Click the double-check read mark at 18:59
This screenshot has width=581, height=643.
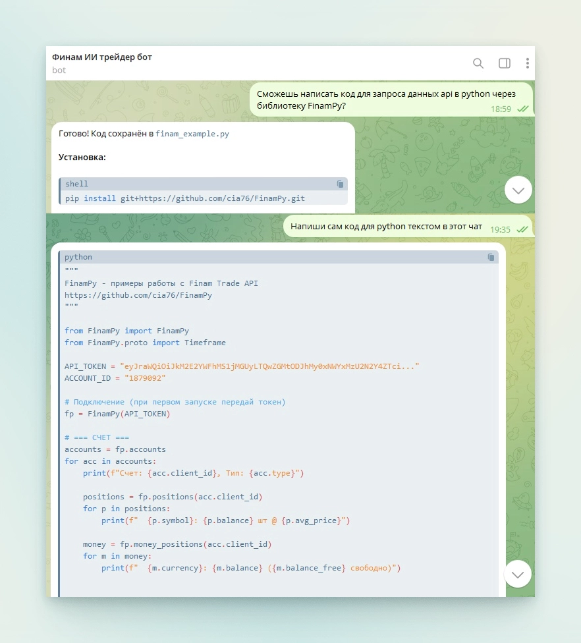coord(523,109)
